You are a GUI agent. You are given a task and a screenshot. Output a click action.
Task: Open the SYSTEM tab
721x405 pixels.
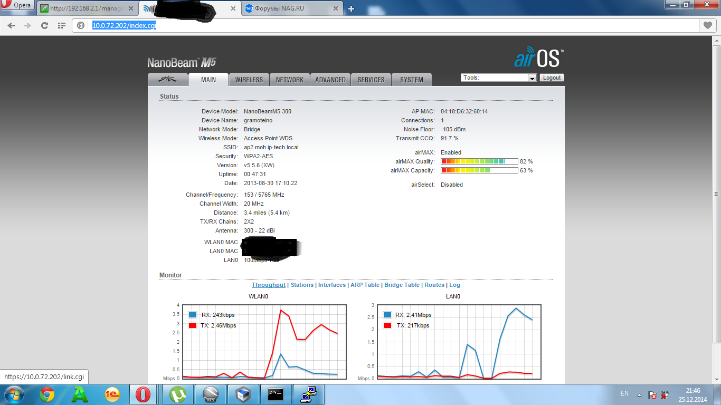(412, 80)
